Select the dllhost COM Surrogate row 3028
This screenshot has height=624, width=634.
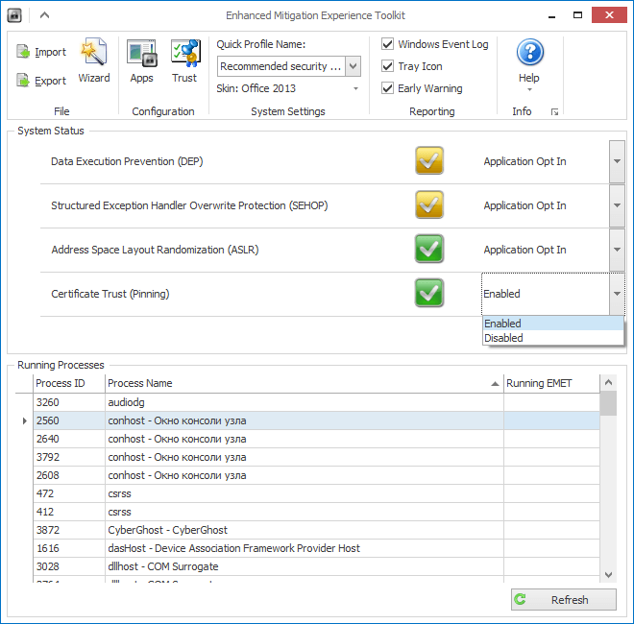click(x=316, y=566)
